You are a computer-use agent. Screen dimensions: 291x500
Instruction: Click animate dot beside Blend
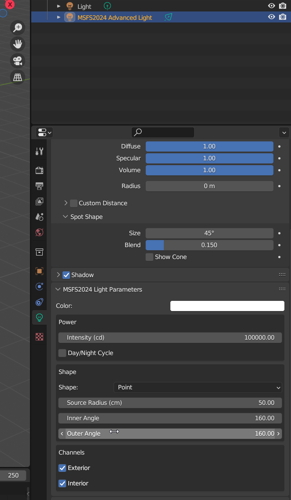click(x=280, y=245)
